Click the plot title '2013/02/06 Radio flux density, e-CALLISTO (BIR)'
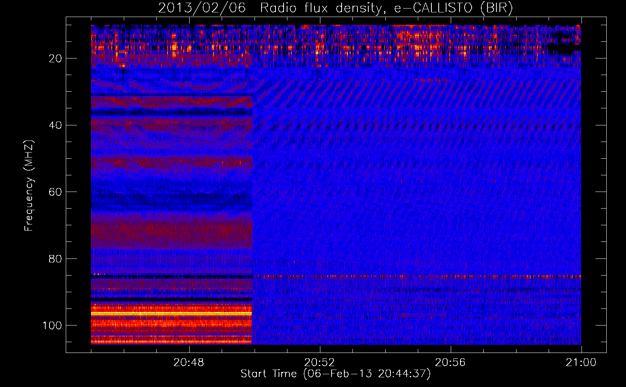Viewport: 626px width, 387px height. tap(335, 8)
